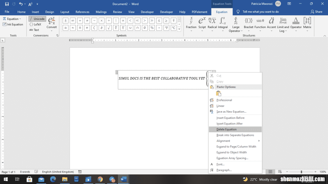328x184 pixels.
Task: Insert the empty set symbol
Action: (144, 27)
